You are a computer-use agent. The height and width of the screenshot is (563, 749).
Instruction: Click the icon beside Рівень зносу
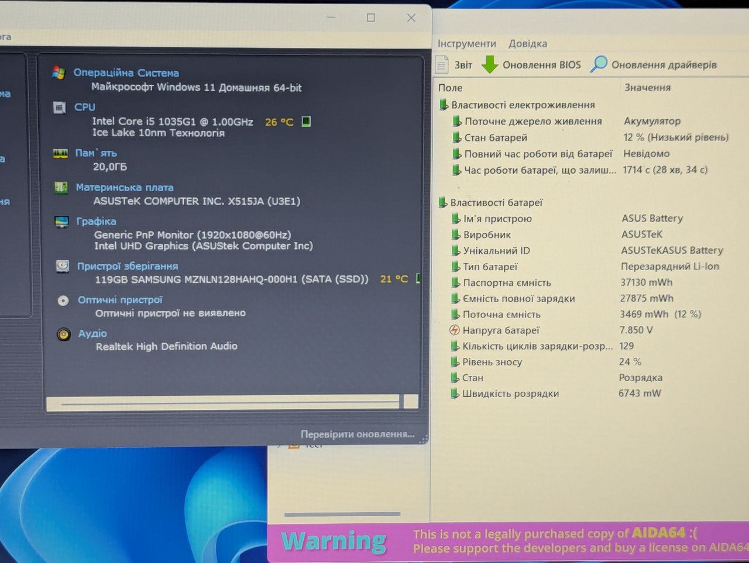coord(455,362)
